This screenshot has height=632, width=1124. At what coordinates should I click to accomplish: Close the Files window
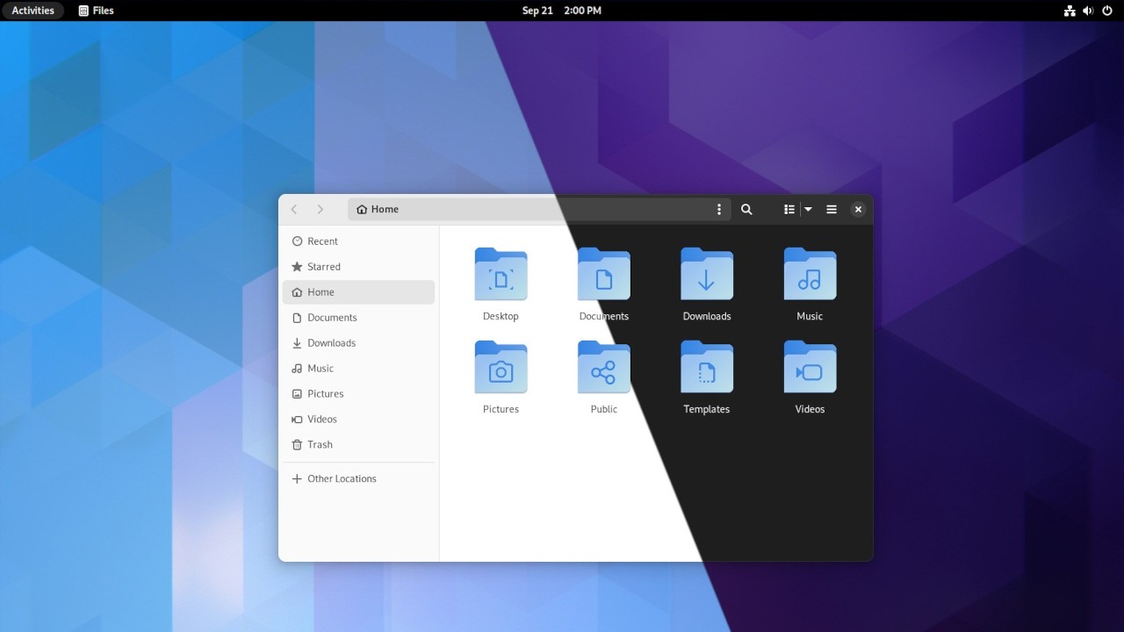tap(858, 209)
